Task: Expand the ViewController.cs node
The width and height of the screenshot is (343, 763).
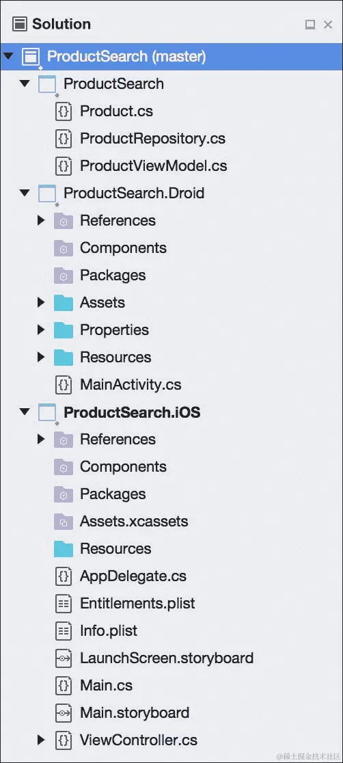Action: click(x=41, y=740)
